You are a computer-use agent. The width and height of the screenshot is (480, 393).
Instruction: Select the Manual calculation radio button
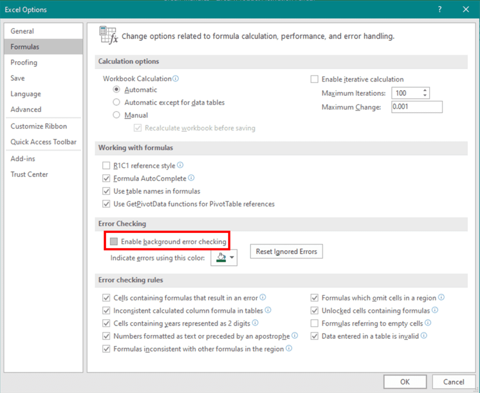tap(116, 115)
